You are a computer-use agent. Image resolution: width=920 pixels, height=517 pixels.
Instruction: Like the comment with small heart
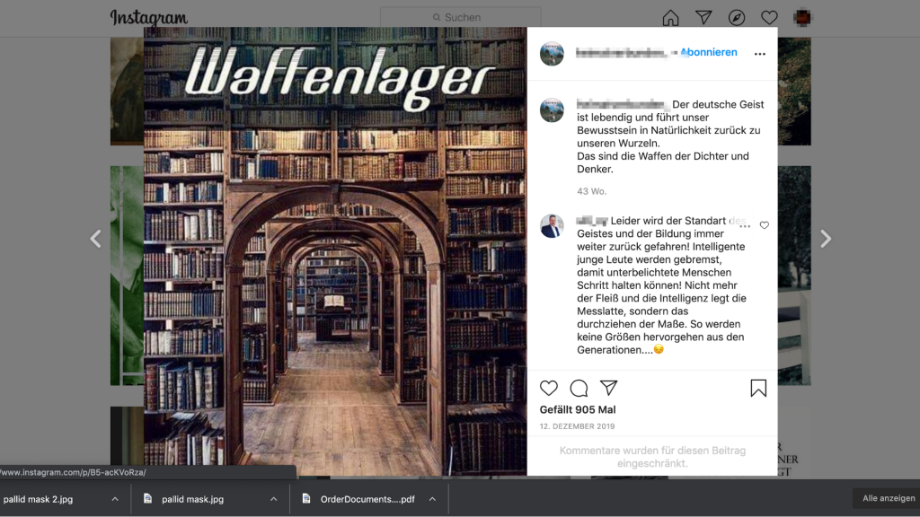click(x=764, y=225)
